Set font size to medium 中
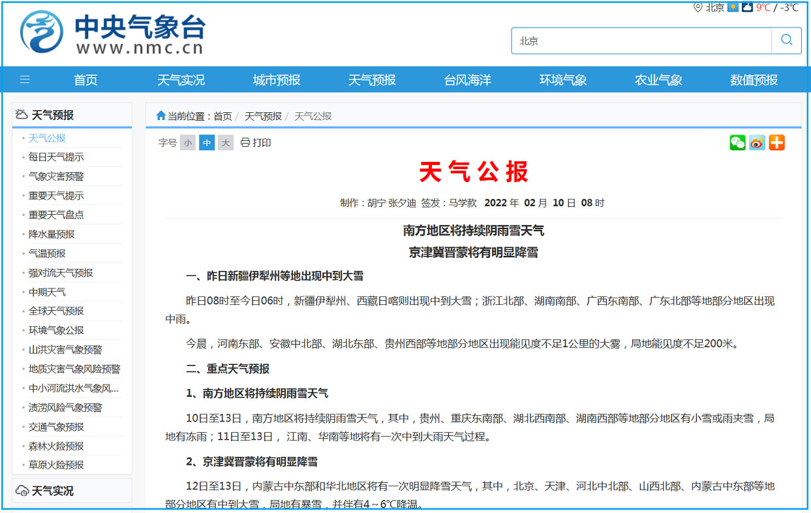 click(207, 143)
